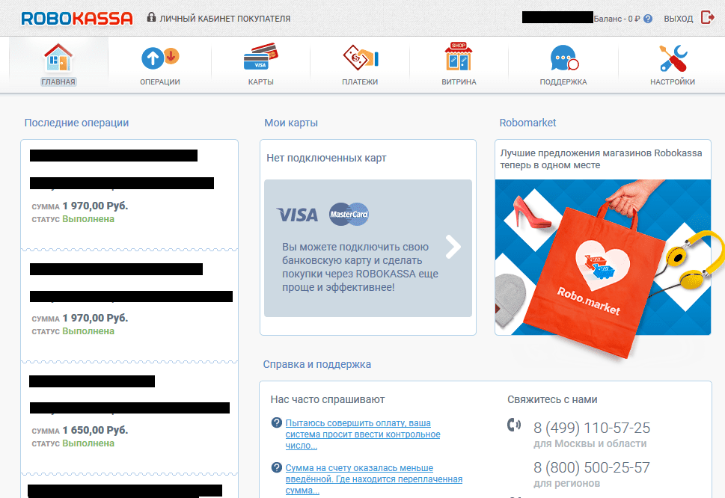Click the Robomarket section heading

click(527, 123)
